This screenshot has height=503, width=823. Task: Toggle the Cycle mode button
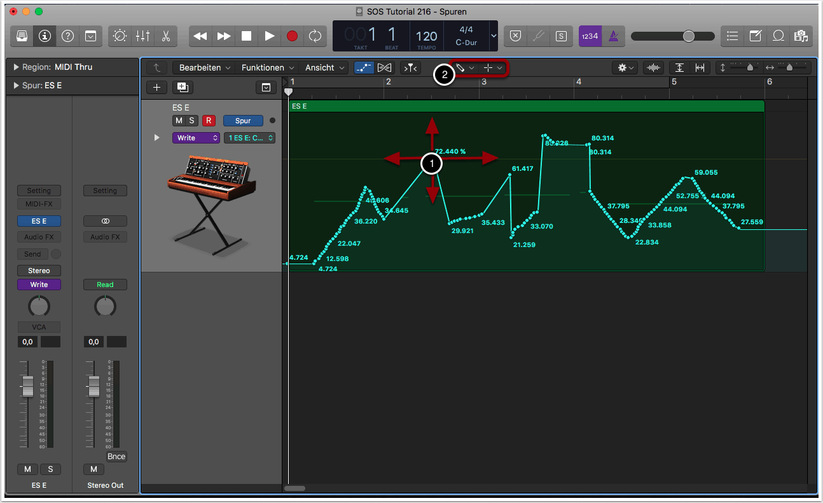(315, 36)
